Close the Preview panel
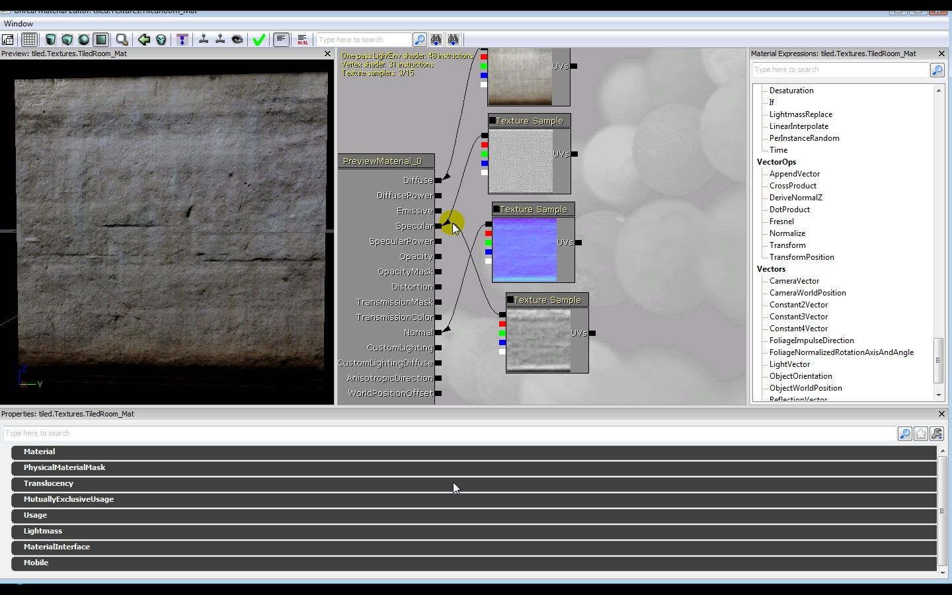This screenshot has width=952, height=595. 327,54
